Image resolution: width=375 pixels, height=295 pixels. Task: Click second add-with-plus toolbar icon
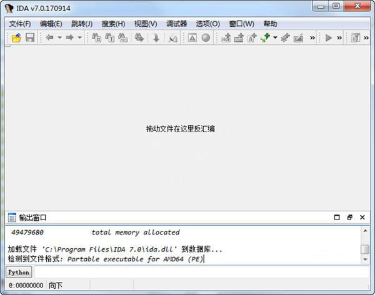click(x=239, y=37)
